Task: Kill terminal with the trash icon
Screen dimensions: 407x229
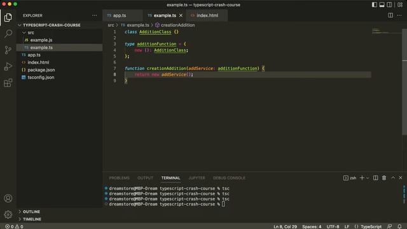Action: [384, 178]
